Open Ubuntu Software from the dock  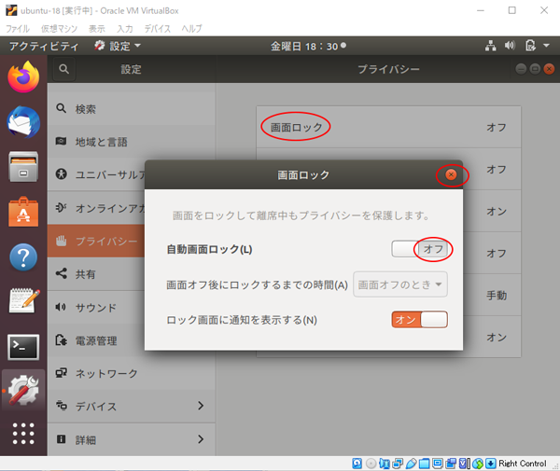click(23, 212)
